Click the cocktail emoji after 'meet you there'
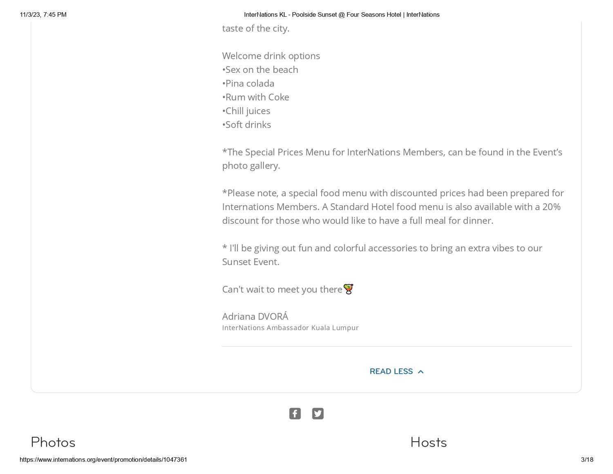Screen dimensions: 613x474 (x=348, y=289)
